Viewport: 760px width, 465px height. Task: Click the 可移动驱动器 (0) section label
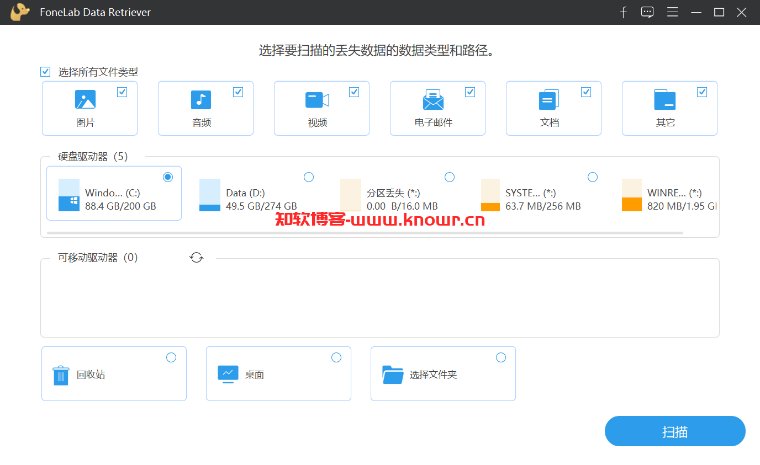click(98, 258)
